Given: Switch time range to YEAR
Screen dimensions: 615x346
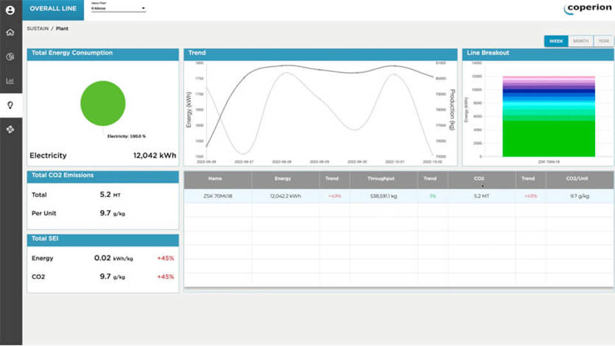Looking at the screenshot, I should [x=603, y=41].
